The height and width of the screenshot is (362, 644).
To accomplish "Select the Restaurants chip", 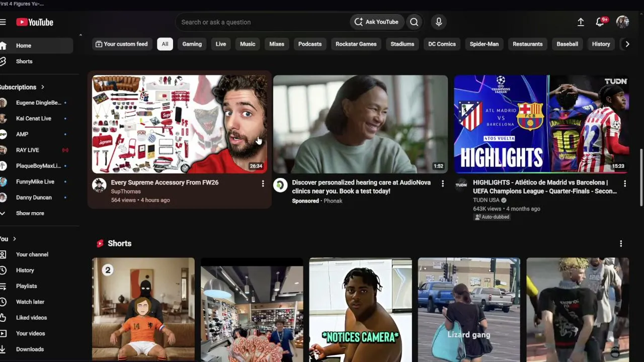I will (x=528, y=44).
